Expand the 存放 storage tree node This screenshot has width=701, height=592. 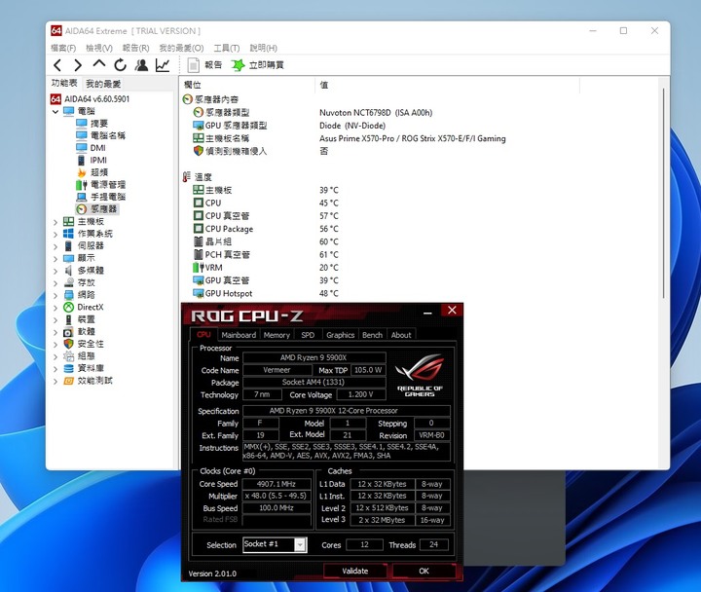tap(55, 283)
